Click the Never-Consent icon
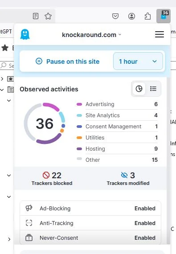This screenshot has height=254, width=176. click(x=29, y=238)
